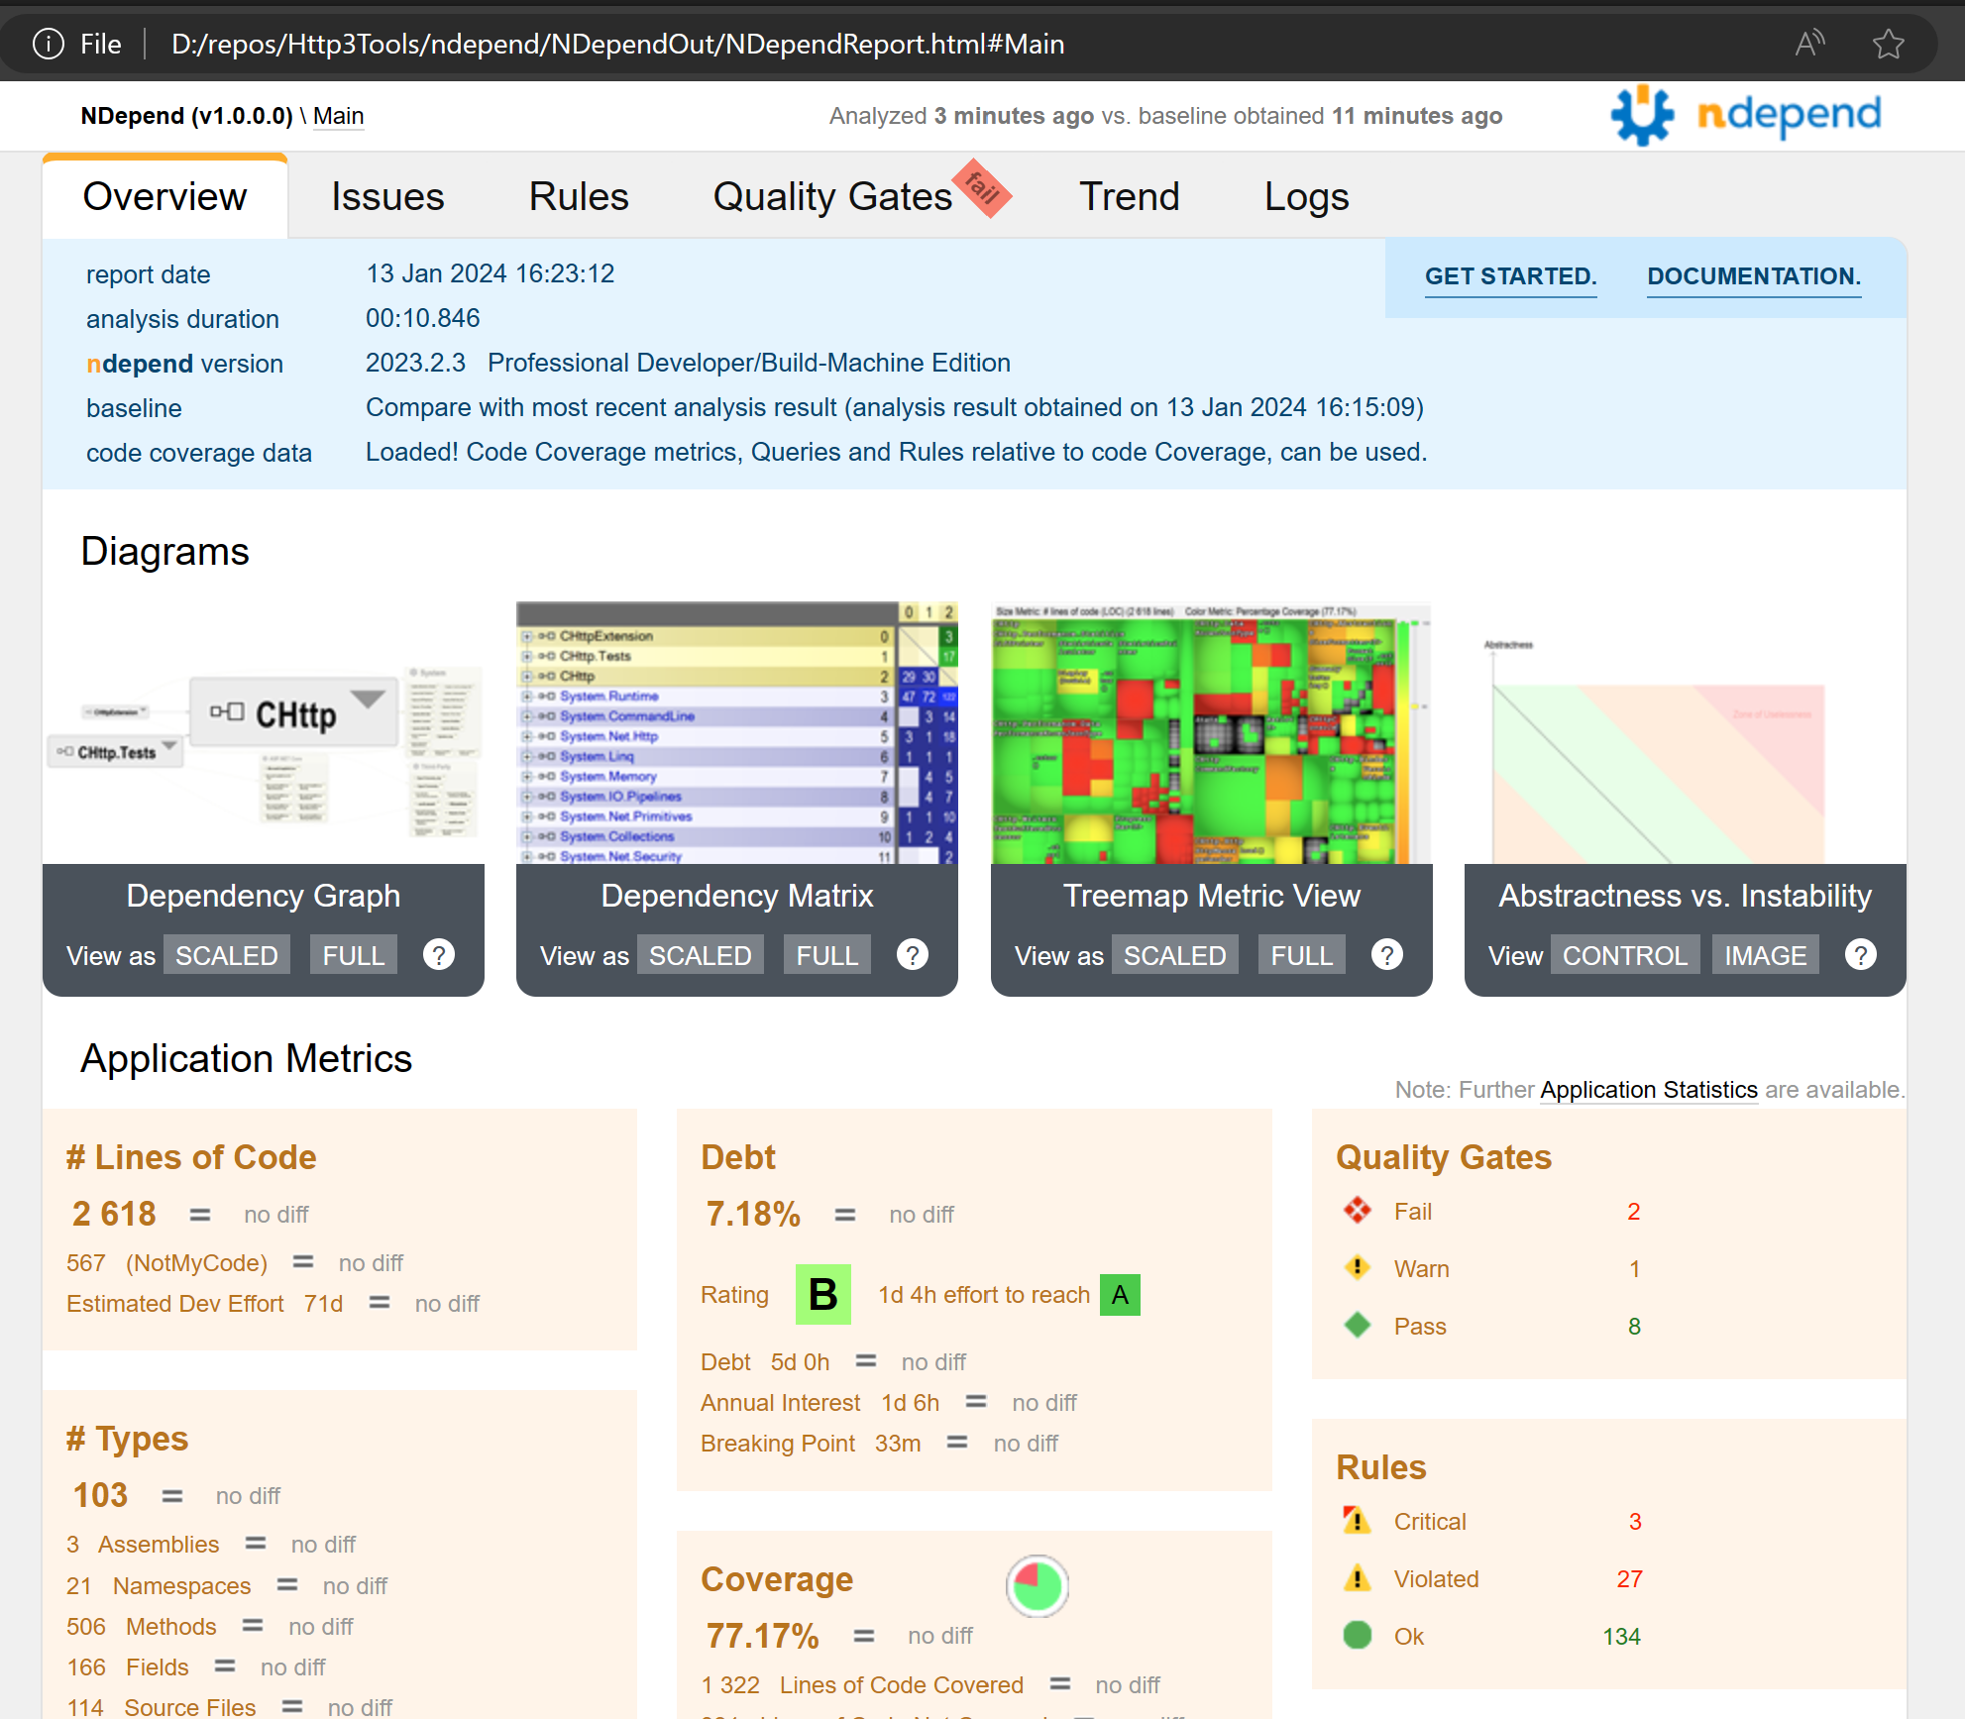Switch to the Rules tab
The image size is (1966, 1720).
[x=579, y=196]
